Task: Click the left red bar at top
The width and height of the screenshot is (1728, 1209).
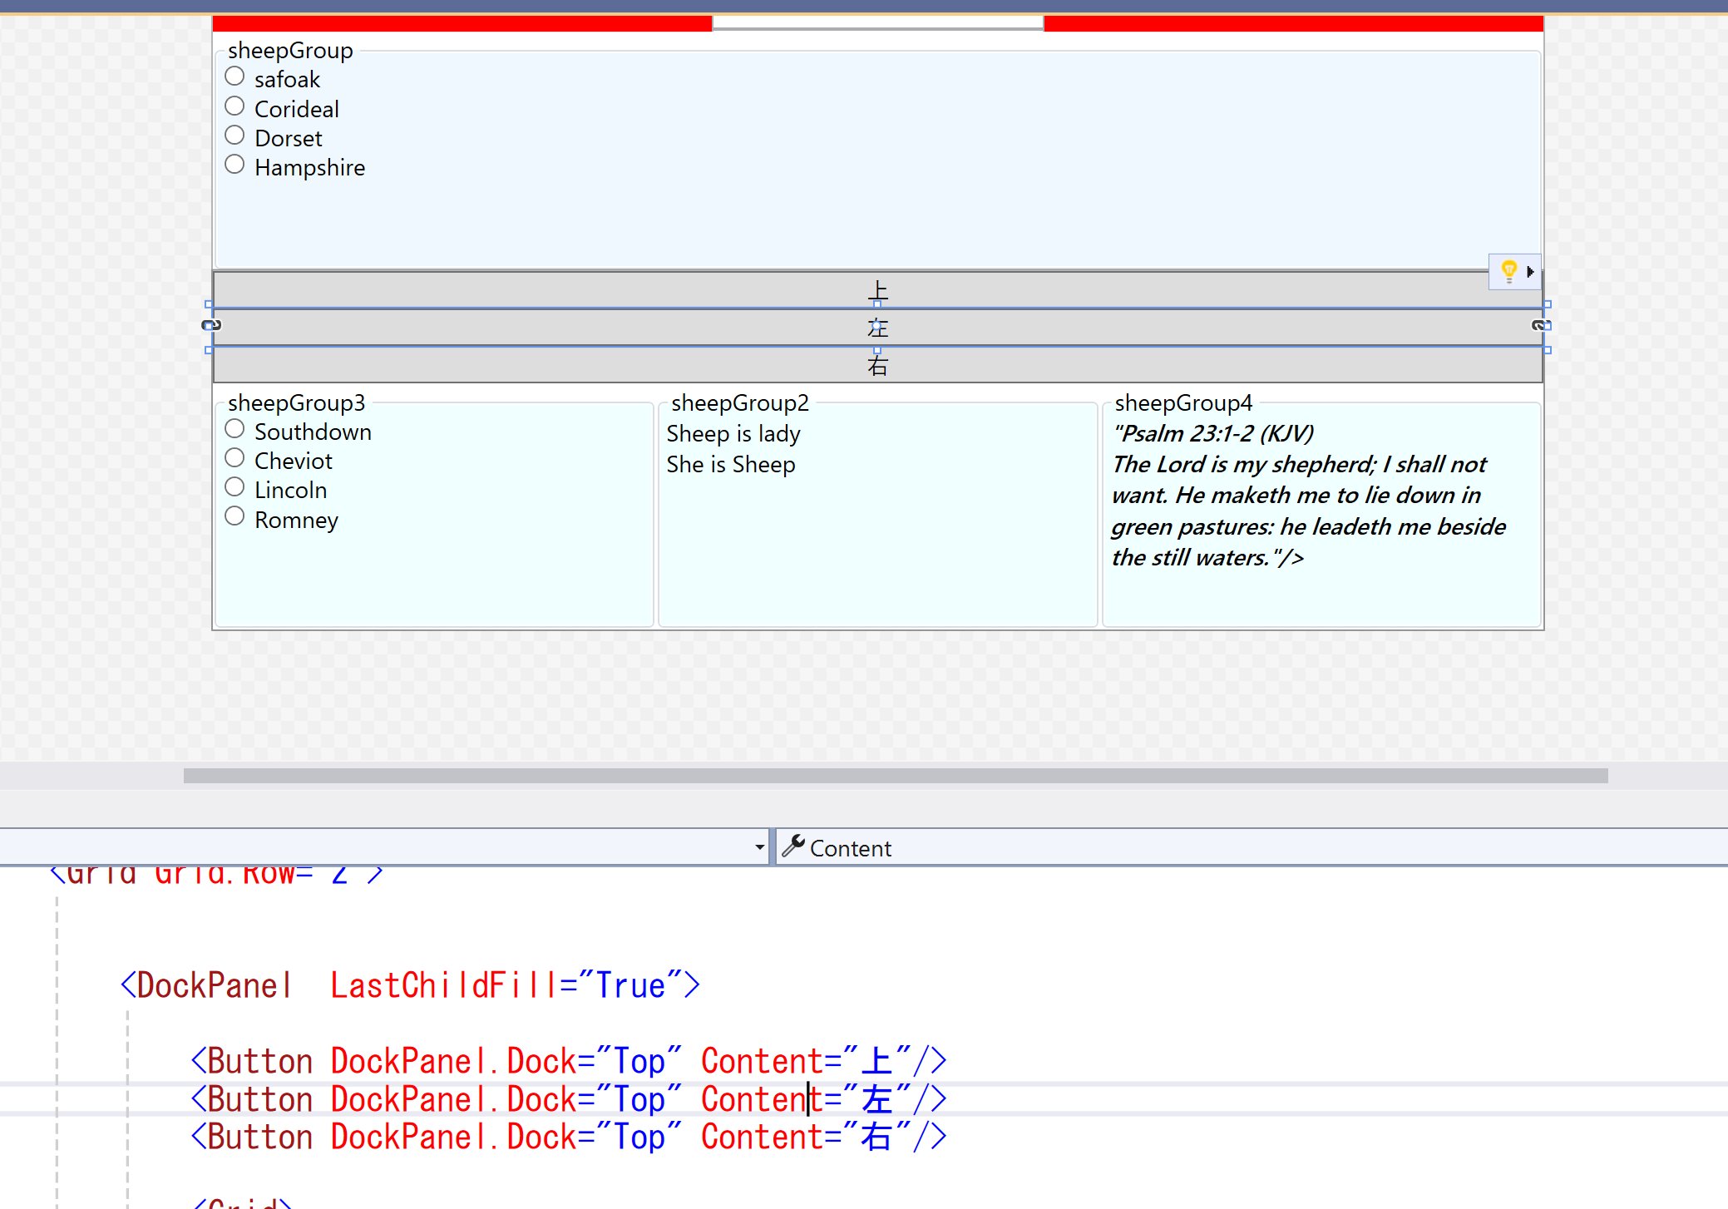Action: point(462,23)
